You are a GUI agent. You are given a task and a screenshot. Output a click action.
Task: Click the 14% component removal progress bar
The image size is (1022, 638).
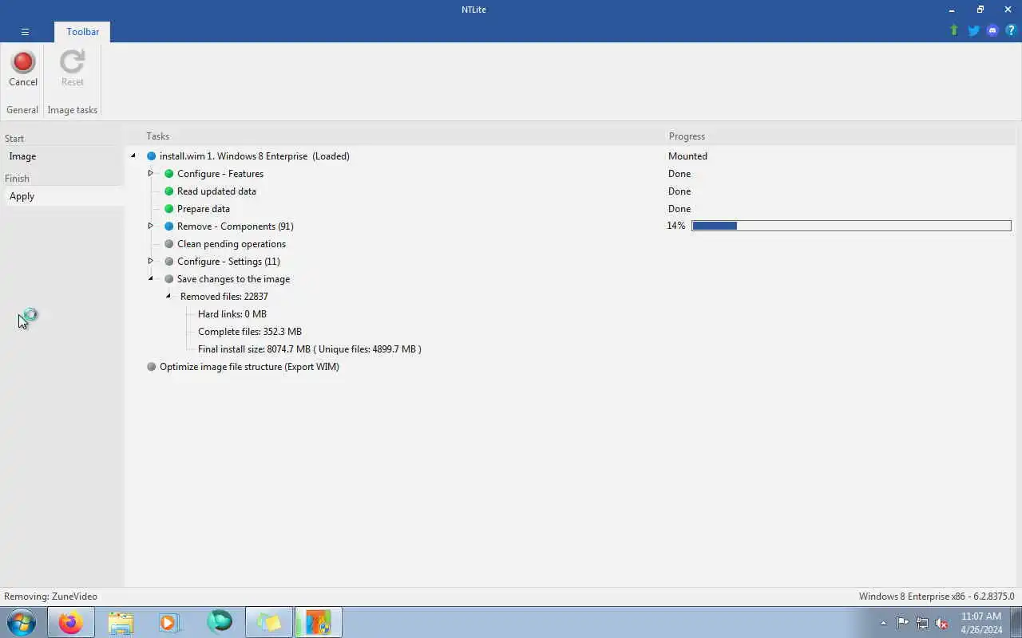click(x=851, y=226)
